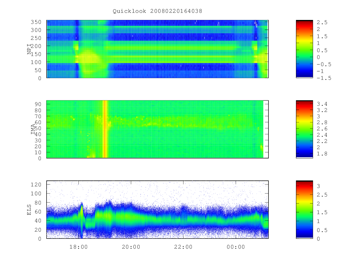Click the 3 label on ELS colorbar
The image size is (358, 268).
pos(319,186)
